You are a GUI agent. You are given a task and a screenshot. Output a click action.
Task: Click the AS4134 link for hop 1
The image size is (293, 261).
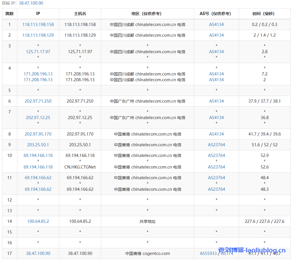click(216, 25)
